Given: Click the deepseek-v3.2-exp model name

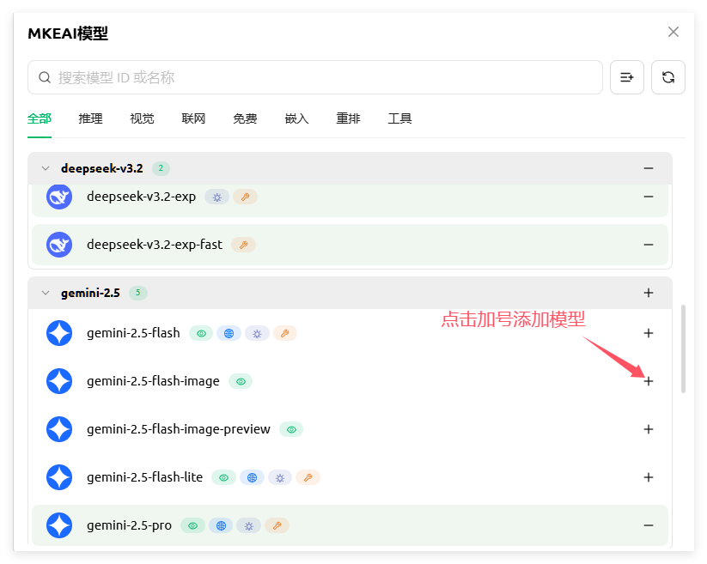Looking at the screenshot, I should tap(142, 197).
